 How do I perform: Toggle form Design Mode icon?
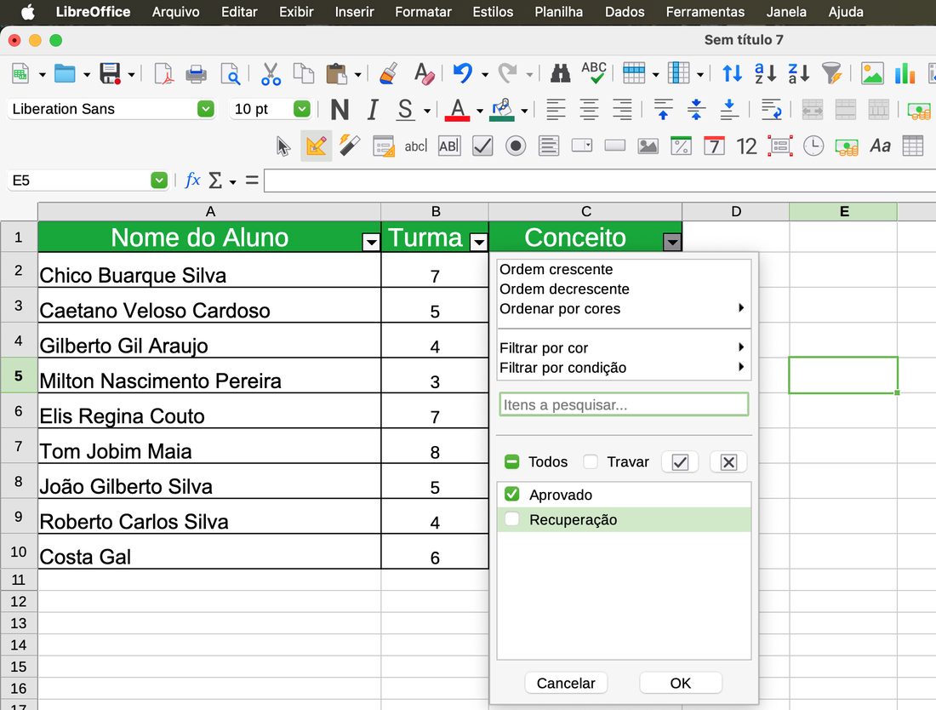click(x=317, y=146)
